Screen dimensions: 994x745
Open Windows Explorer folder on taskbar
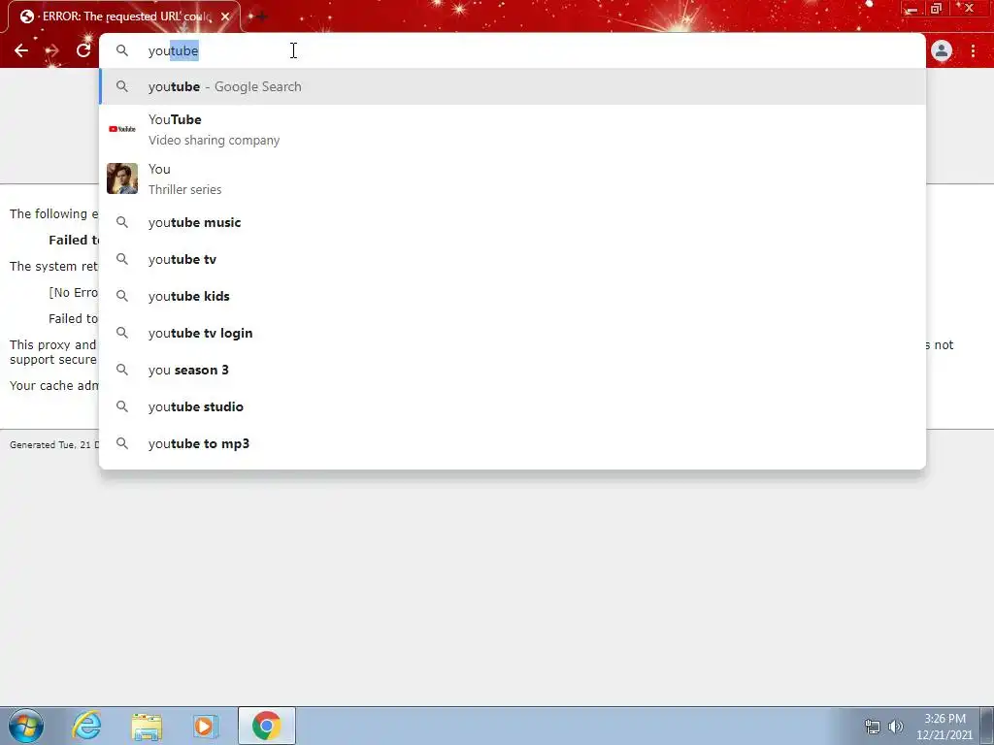pyautogui.click(x=147, y=726)
